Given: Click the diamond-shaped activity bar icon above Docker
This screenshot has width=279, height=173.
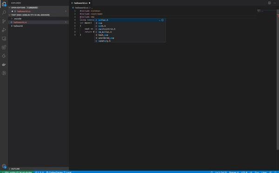Looking at the screenshot, I should [x=4, y=56].
